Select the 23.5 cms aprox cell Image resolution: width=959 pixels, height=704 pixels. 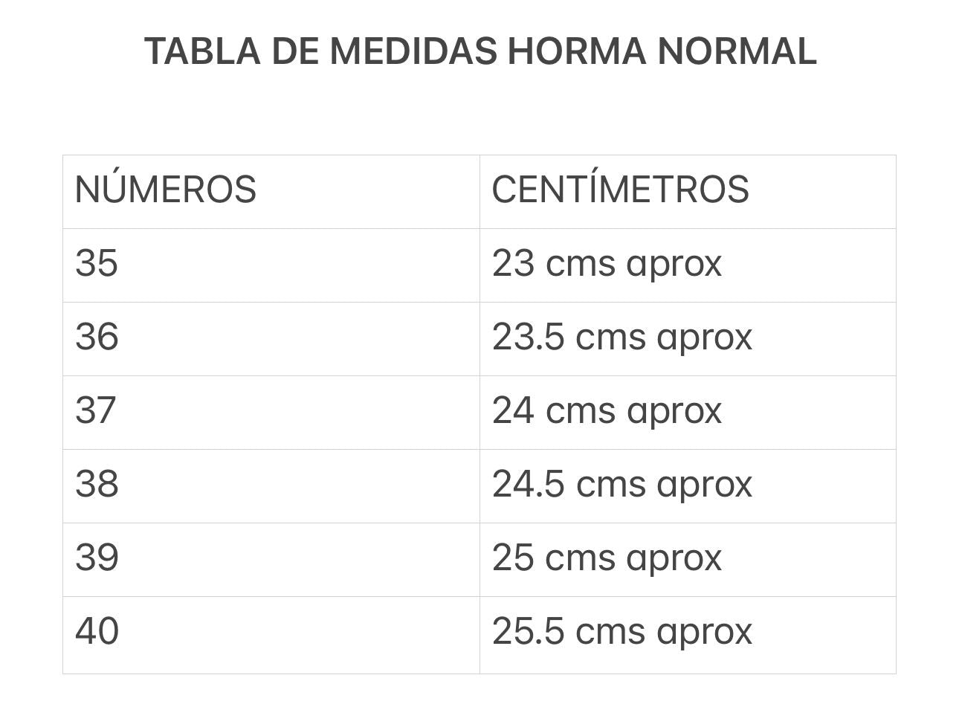[621, 337]
